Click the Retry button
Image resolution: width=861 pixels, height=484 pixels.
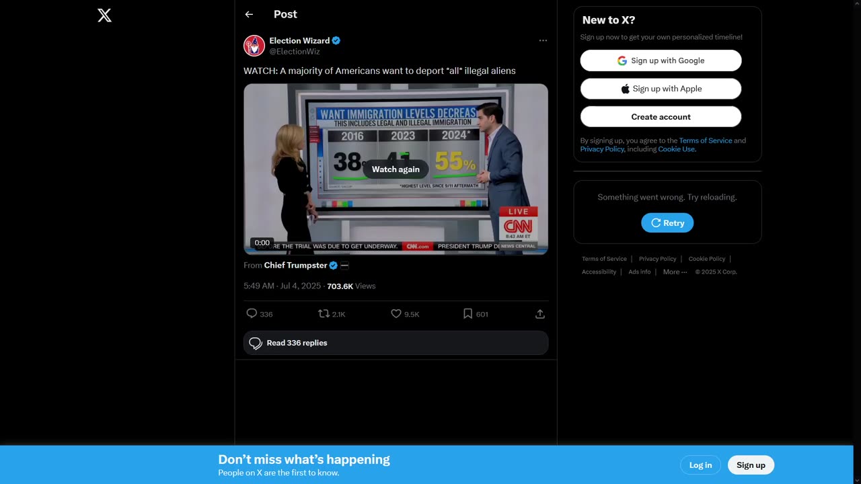pos(667,223)
